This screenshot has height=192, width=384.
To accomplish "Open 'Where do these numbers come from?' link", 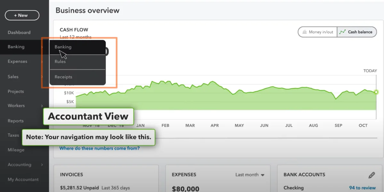I will point(100,148).
